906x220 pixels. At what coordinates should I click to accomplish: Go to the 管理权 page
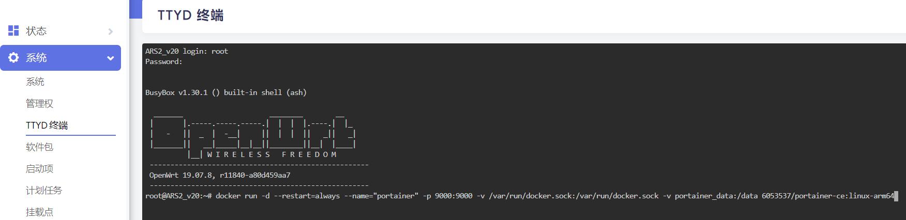(x=40, y=103)
